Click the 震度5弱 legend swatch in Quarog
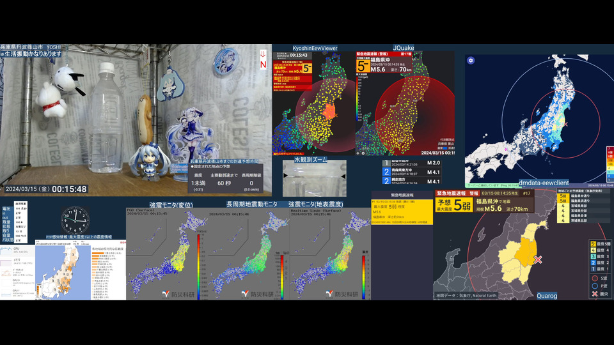 [x=593, y=244]
